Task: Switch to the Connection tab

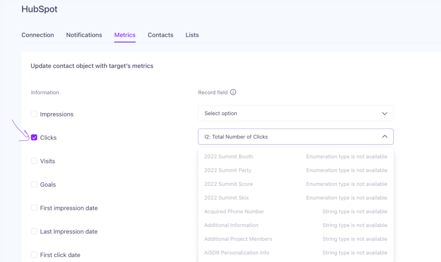Action: pos(38,35)
